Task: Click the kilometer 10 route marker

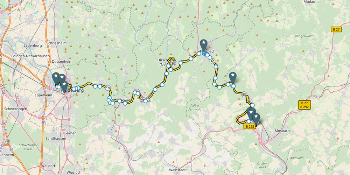Action: [x=108, y=88]
